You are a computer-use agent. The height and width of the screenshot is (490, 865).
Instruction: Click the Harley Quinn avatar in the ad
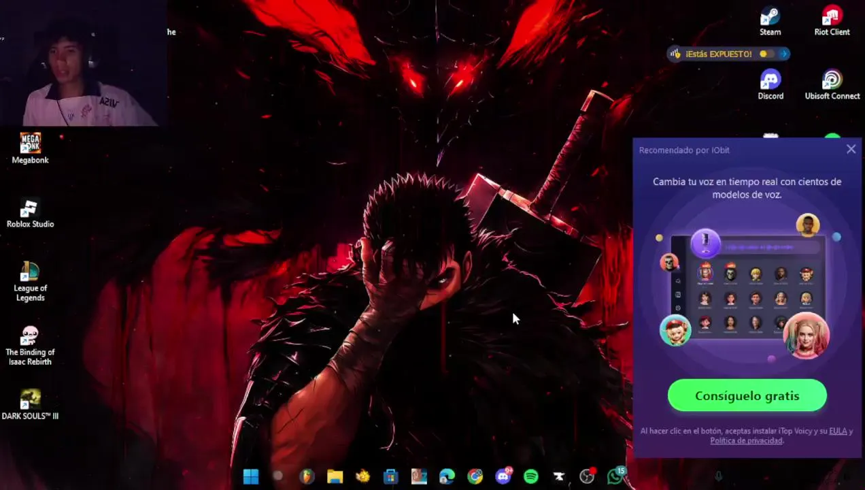(807, 336)
